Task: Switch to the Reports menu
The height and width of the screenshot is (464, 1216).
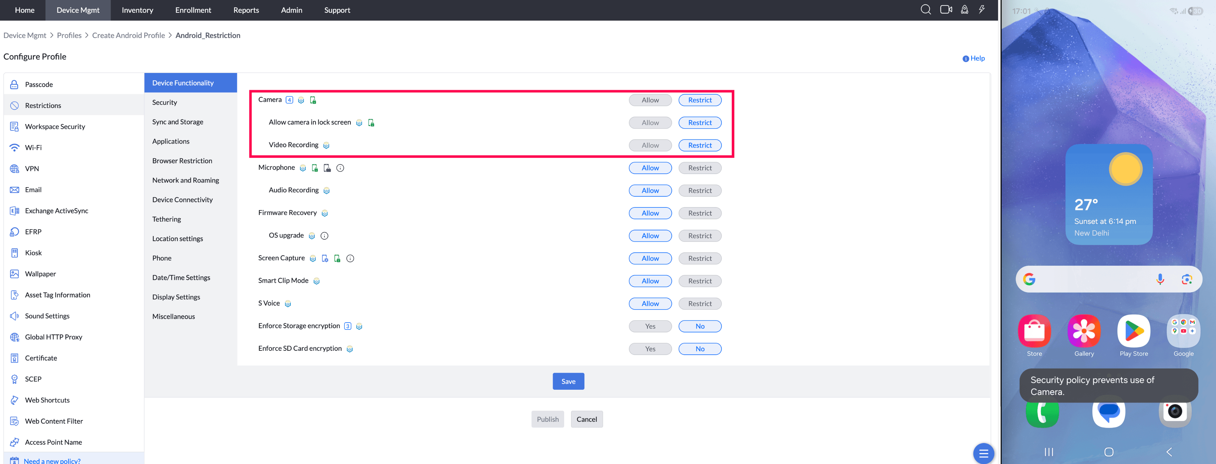Action: [x=246, y=10]
